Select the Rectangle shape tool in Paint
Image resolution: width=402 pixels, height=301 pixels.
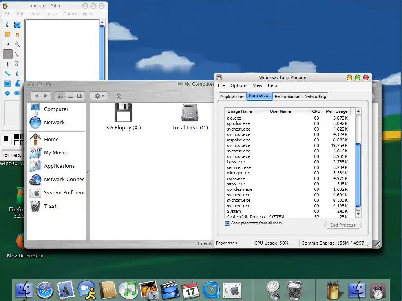point(7,83)
